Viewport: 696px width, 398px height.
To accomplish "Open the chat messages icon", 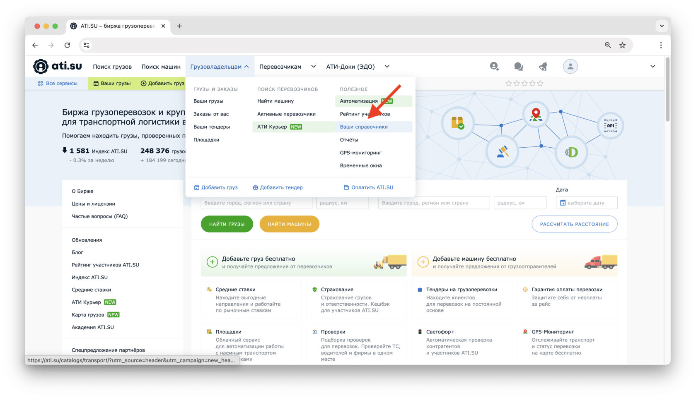I will click(518, 66).
